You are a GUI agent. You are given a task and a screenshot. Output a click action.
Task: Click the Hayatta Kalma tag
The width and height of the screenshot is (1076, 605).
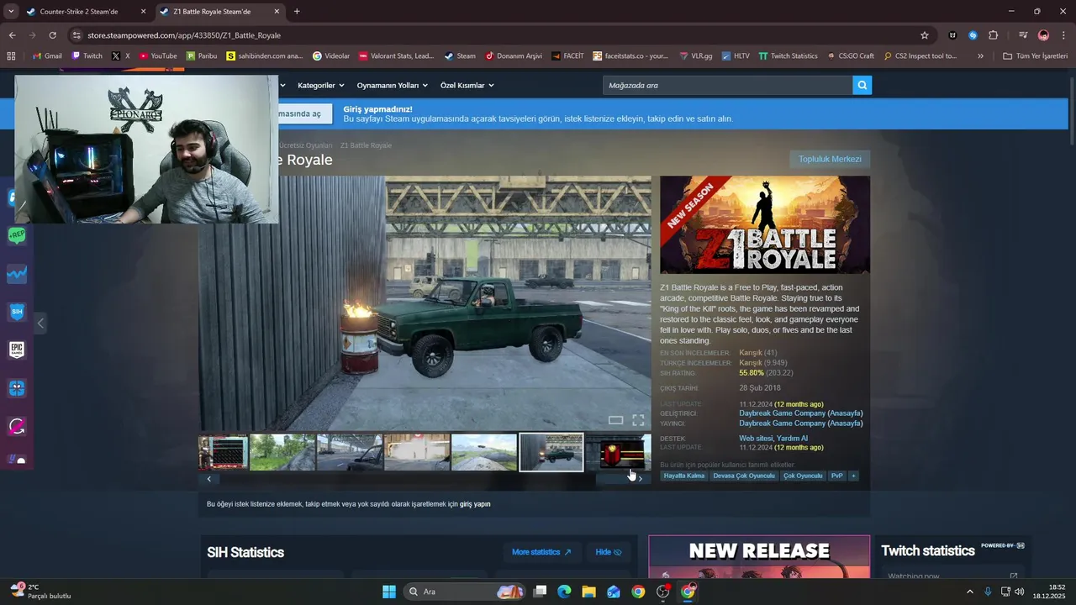[684, 476]
